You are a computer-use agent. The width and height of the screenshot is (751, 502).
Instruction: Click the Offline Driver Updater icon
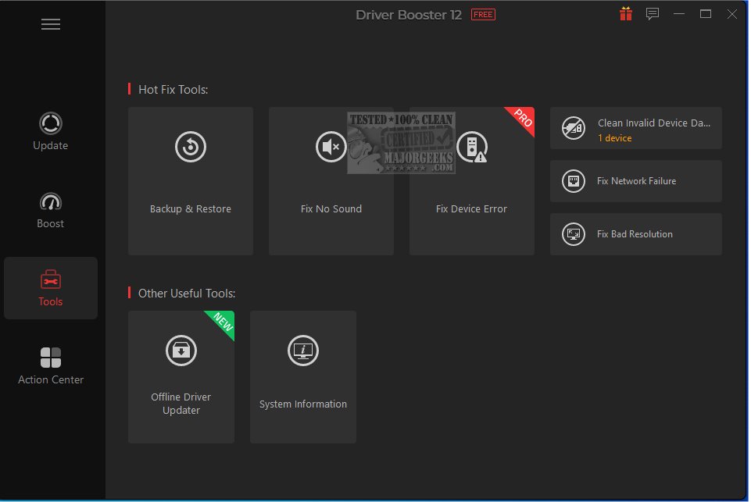181,351
